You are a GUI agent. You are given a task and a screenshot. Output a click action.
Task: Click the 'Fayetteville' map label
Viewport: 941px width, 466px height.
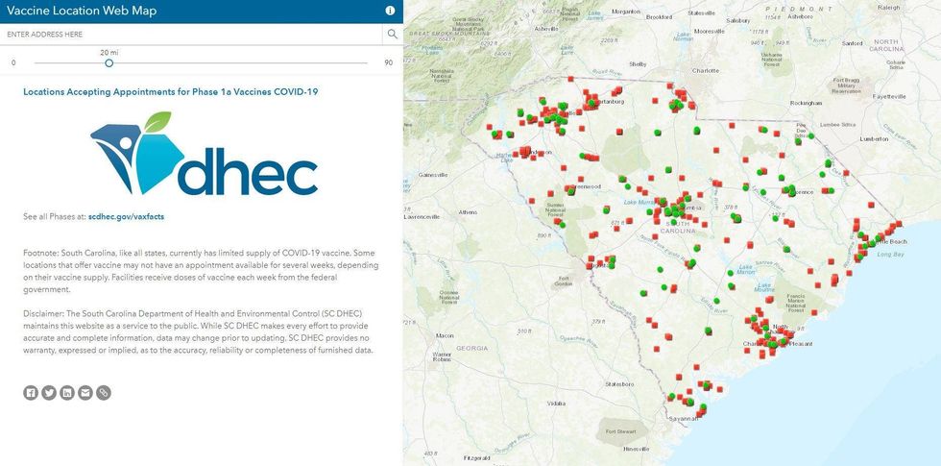pyautogui.click(x=889, y=96)
